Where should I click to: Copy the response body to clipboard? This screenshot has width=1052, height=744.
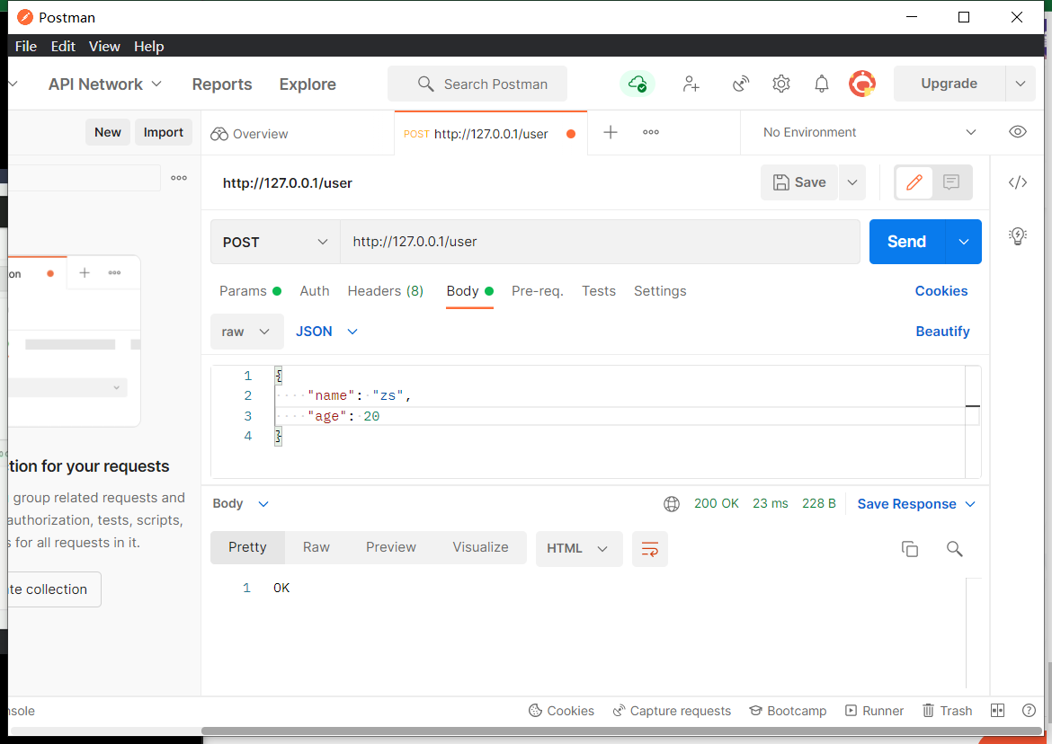point(909,549)
